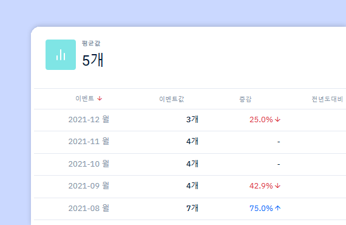
Task: Click the 75.0% increase value
Action: 261,208
